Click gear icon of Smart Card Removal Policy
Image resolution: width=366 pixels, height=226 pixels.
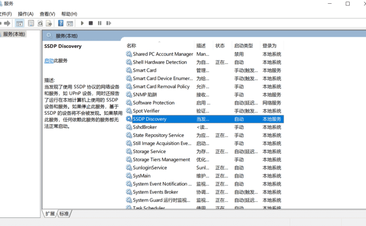point(129,87)
